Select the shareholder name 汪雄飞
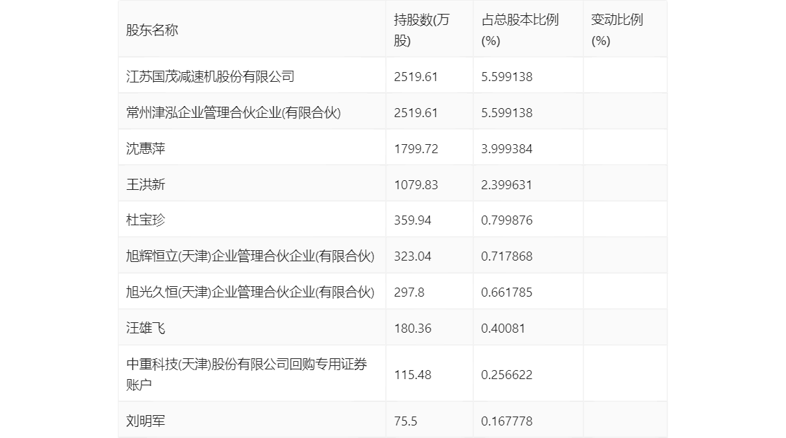Viewport: 786px width, 438px height. tap(146, 328)
